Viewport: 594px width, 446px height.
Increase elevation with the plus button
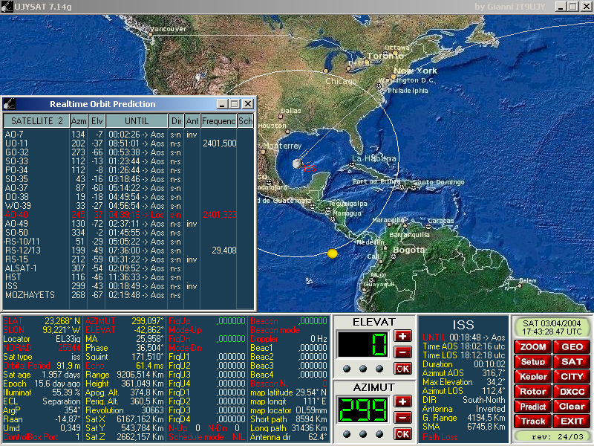pyautogui.click(x=402, y=336)
